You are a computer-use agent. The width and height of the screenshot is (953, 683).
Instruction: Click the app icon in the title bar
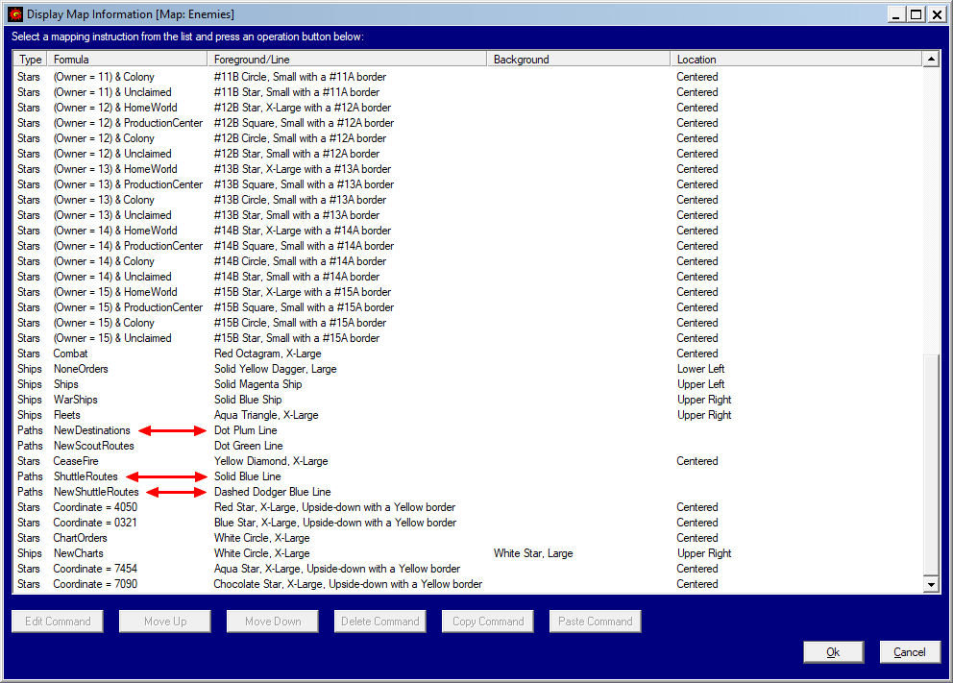click(14, 14)
